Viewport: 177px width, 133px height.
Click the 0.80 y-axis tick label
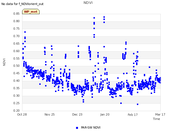16,21
